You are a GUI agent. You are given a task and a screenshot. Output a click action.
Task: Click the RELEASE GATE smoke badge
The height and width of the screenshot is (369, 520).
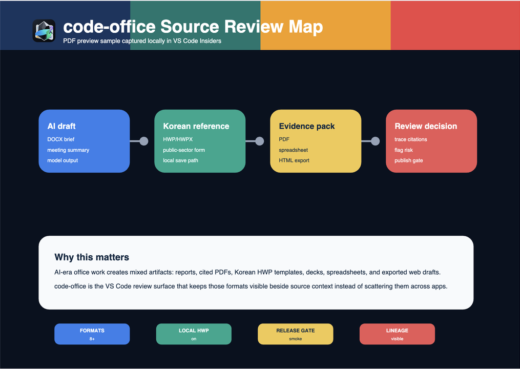coord(296,334)
